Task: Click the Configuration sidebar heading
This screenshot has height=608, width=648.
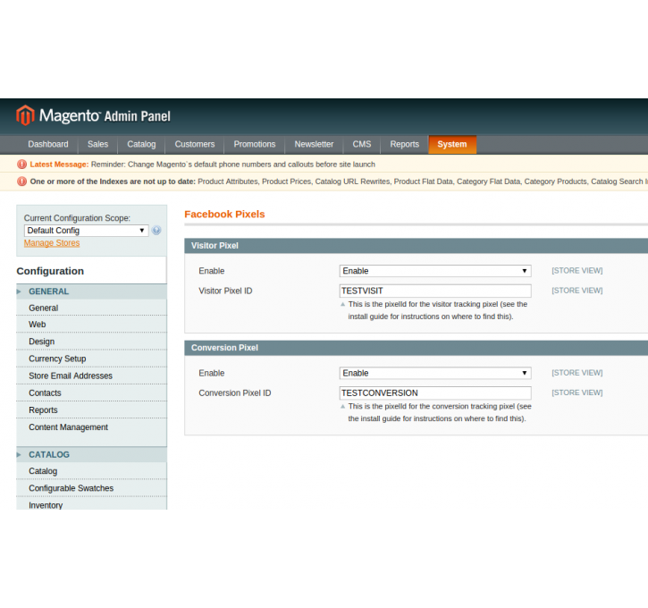Action: [50, 271]
